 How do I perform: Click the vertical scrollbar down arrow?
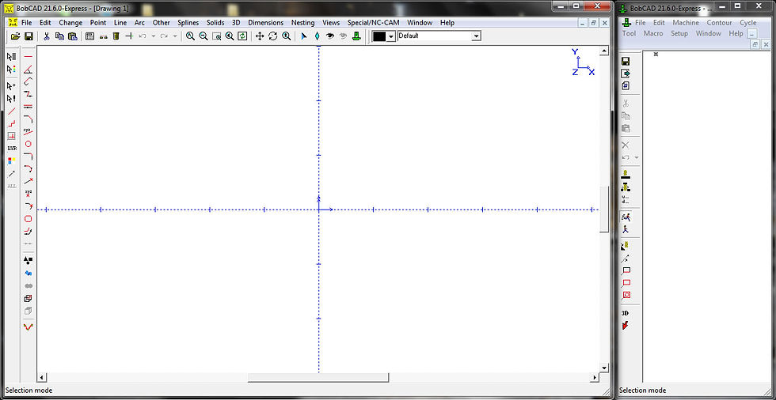[603, 368]
